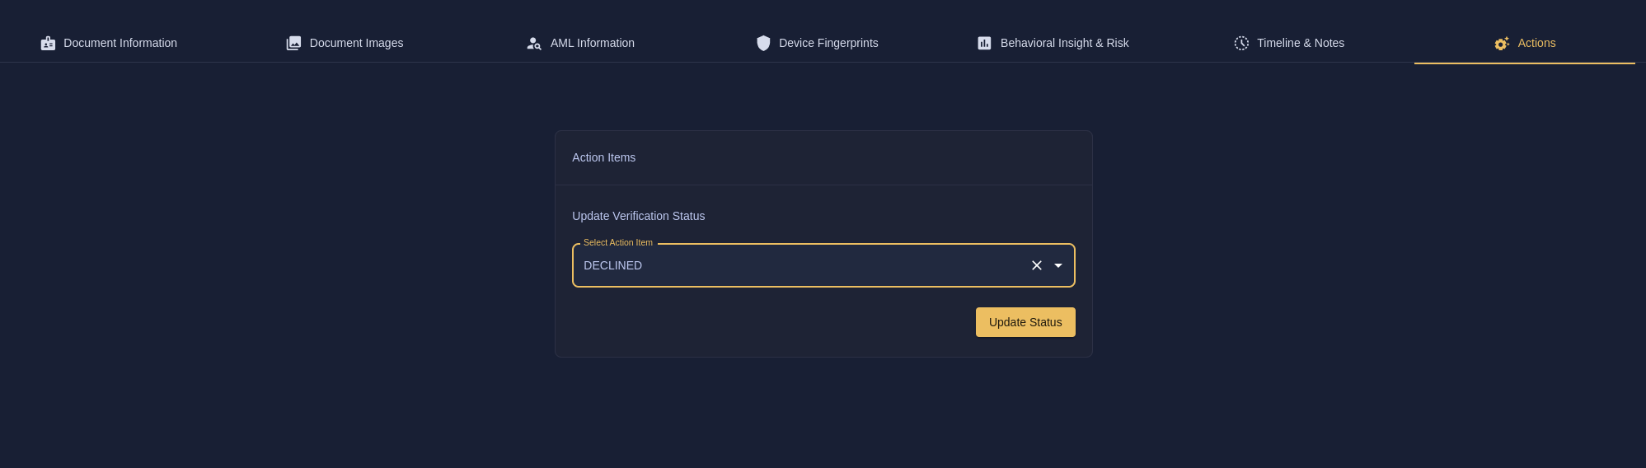Go to the AML Information tab label
1646x468 pixels.
[x=592, y=43]
